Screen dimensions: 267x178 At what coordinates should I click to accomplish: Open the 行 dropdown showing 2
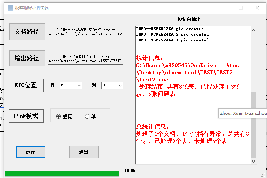click(x=71, y=85)
